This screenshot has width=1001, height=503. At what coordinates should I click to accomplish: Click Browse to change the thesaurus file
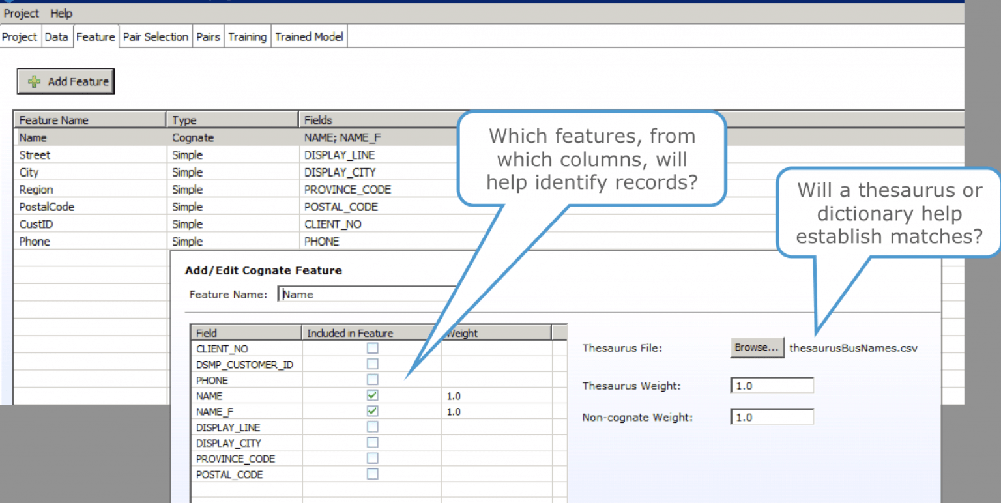click(757, 347)
